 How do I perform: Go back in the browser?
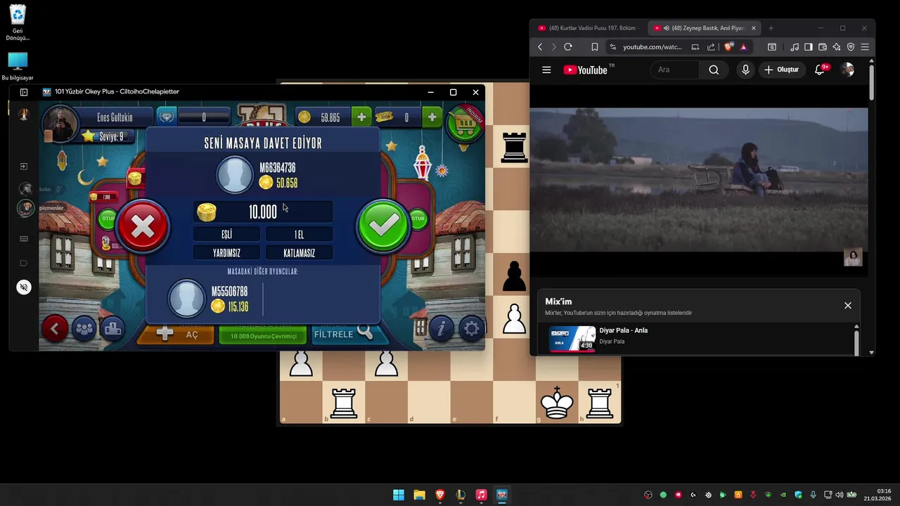tap(540, 47)
